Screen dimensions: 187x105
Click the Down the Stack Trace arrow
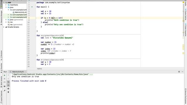(8, 79)
